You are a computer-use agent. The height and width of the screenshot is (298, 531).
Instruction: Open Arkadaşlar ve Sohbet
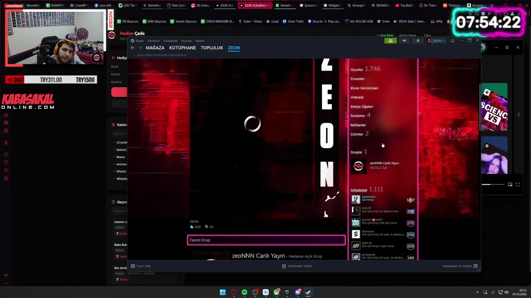click(x=460, y=266)
